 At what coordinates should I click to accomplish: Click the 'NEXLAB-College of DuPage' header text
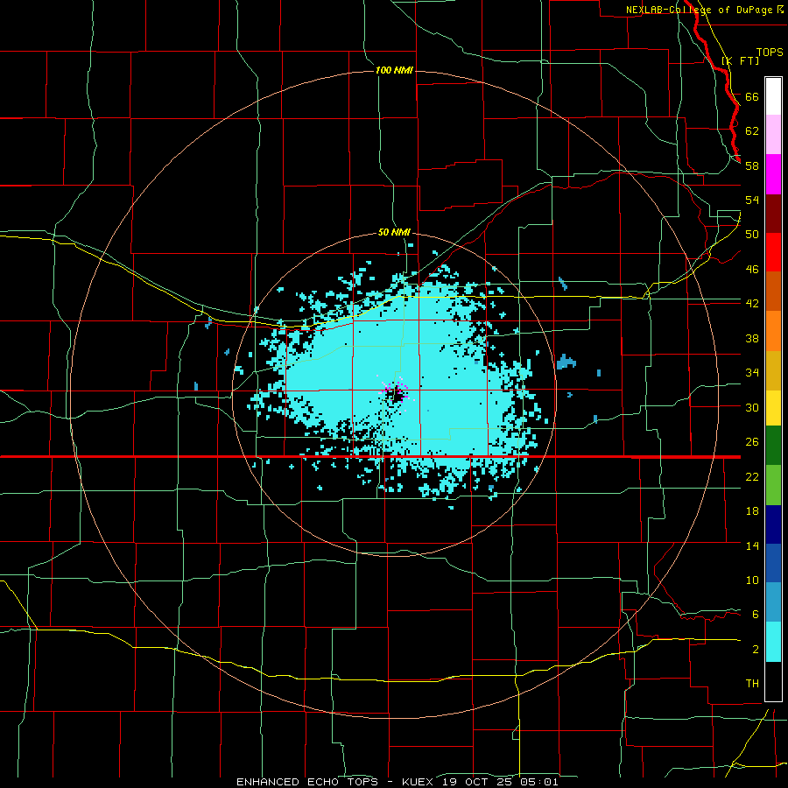(699, 10)
